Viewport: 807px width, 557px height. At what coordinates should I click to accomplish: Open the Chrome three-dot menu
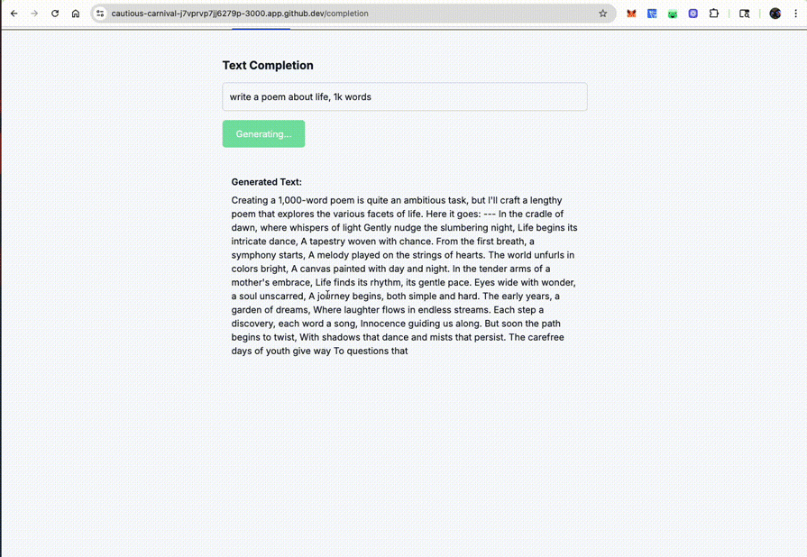click(794, 14)
